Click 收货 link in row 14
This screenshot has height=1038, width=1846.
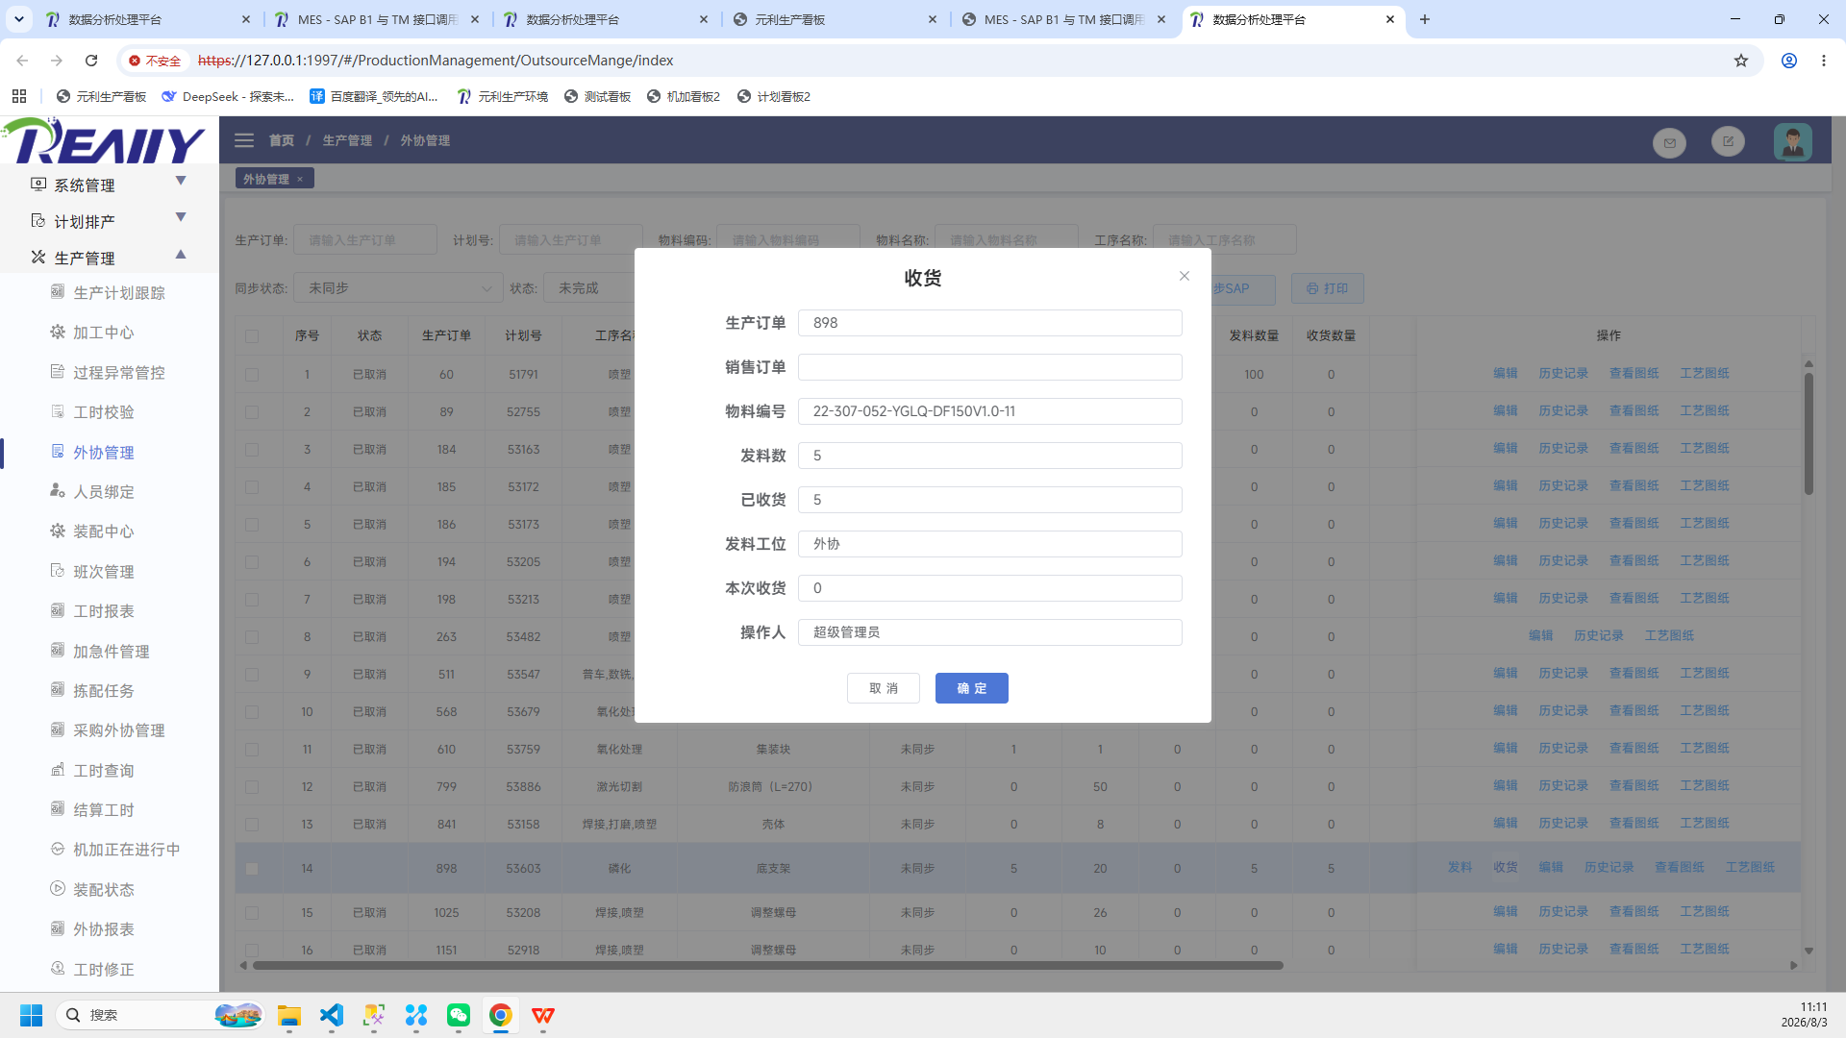click(1505, 867)
